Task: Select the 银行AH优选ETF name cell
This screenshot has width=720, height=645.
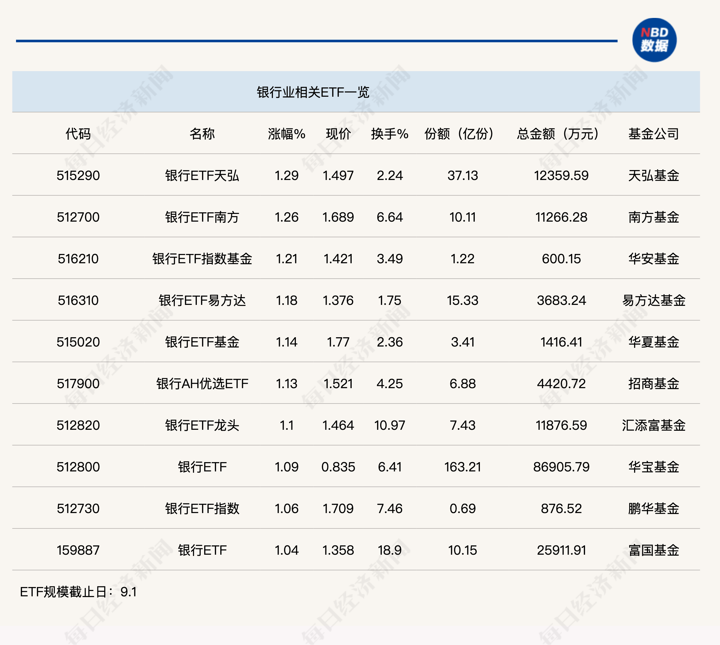Action: coord(202,384)
